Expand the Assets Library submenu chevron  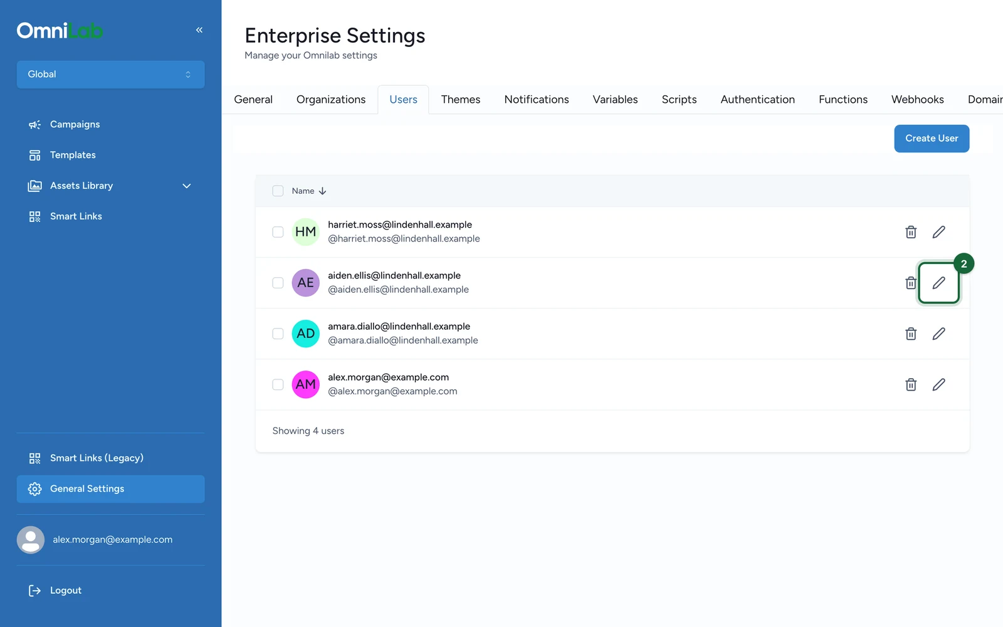187,186
